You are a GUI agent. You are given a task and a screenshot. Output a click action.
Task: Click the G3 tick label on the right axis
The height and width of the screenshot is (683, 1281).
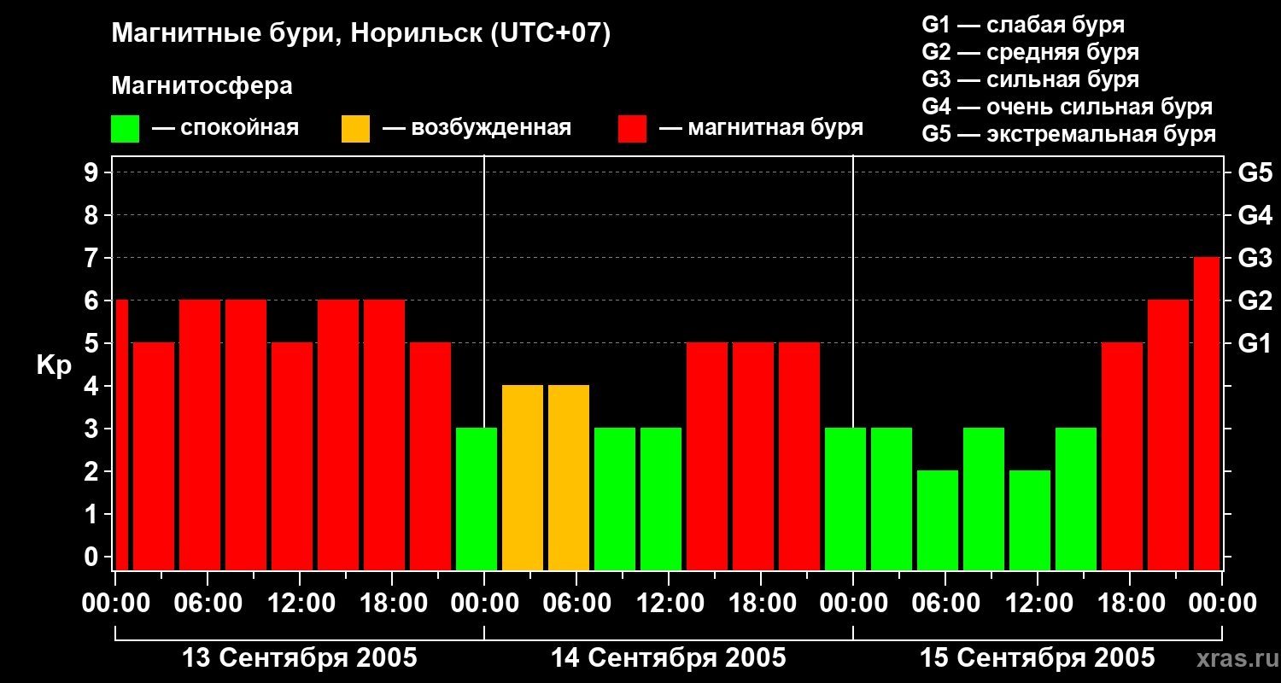1255,258
